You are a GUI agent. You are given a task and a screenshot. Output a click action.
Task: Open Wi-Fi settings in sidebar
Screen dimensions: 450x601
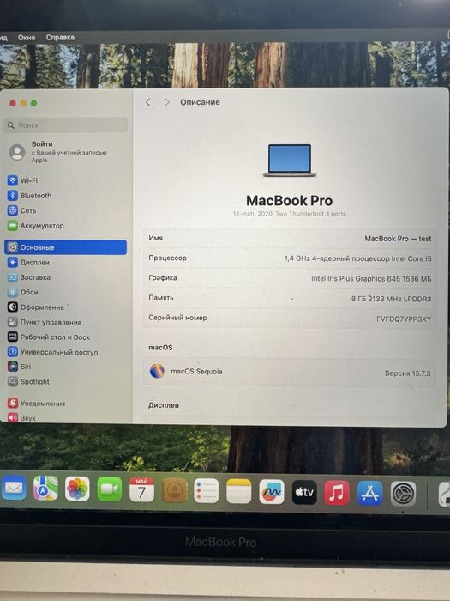[23, 180]
